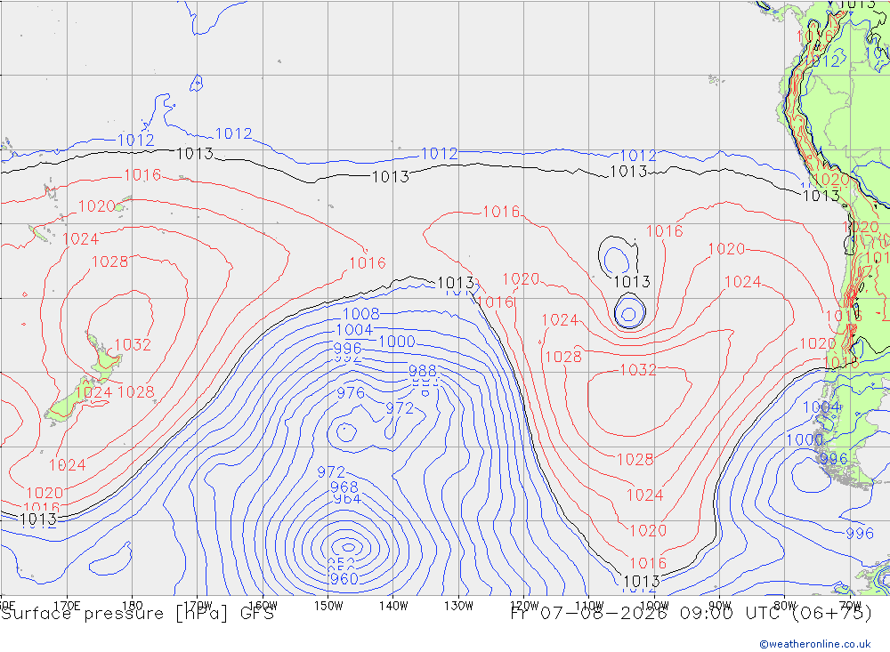Click the 'Surface pressure [hPa] GFS' title
Screen dimensions: 890x652
[x=137, y=614]
